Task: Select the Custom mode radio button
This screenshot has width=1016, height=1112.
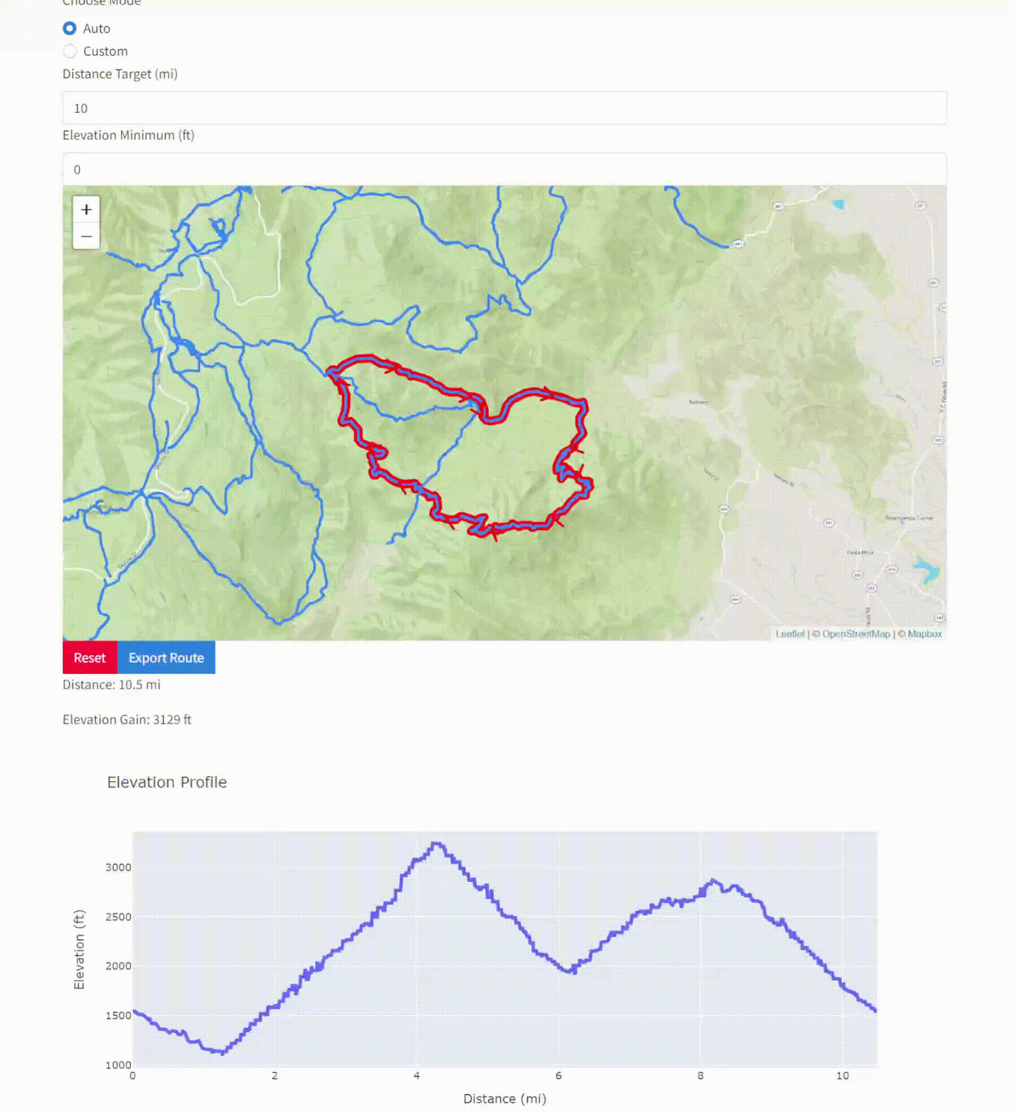Action: pyautogui.click(x=69, y=51)
